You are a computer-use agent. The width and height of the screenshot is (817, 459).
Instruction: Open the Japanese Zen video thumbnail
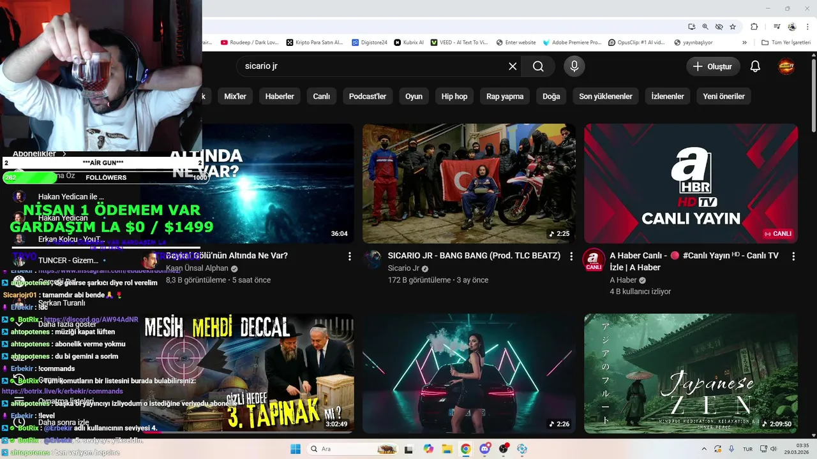691,374
